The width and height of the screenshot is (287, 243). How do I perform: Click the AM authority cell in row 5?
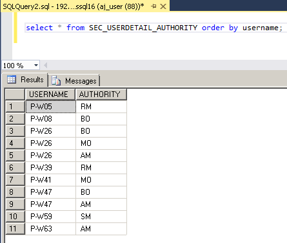click(x=101, y=156)
